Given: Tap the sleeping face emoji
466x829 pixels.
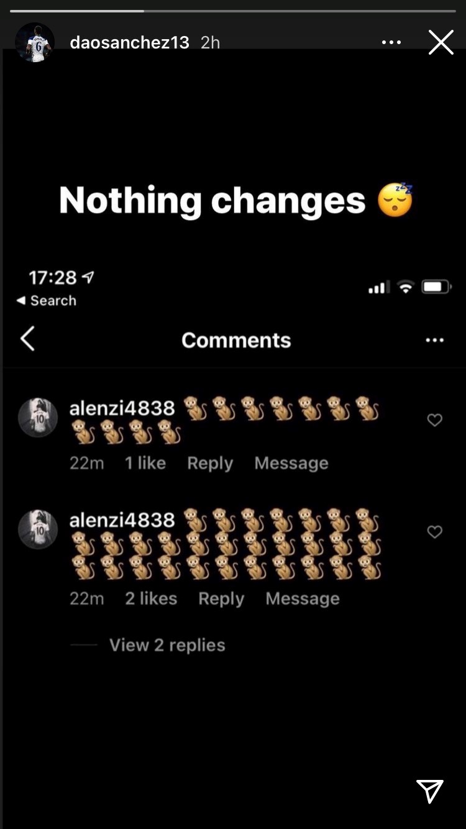Looking at the screenshot, I should 395,200.
